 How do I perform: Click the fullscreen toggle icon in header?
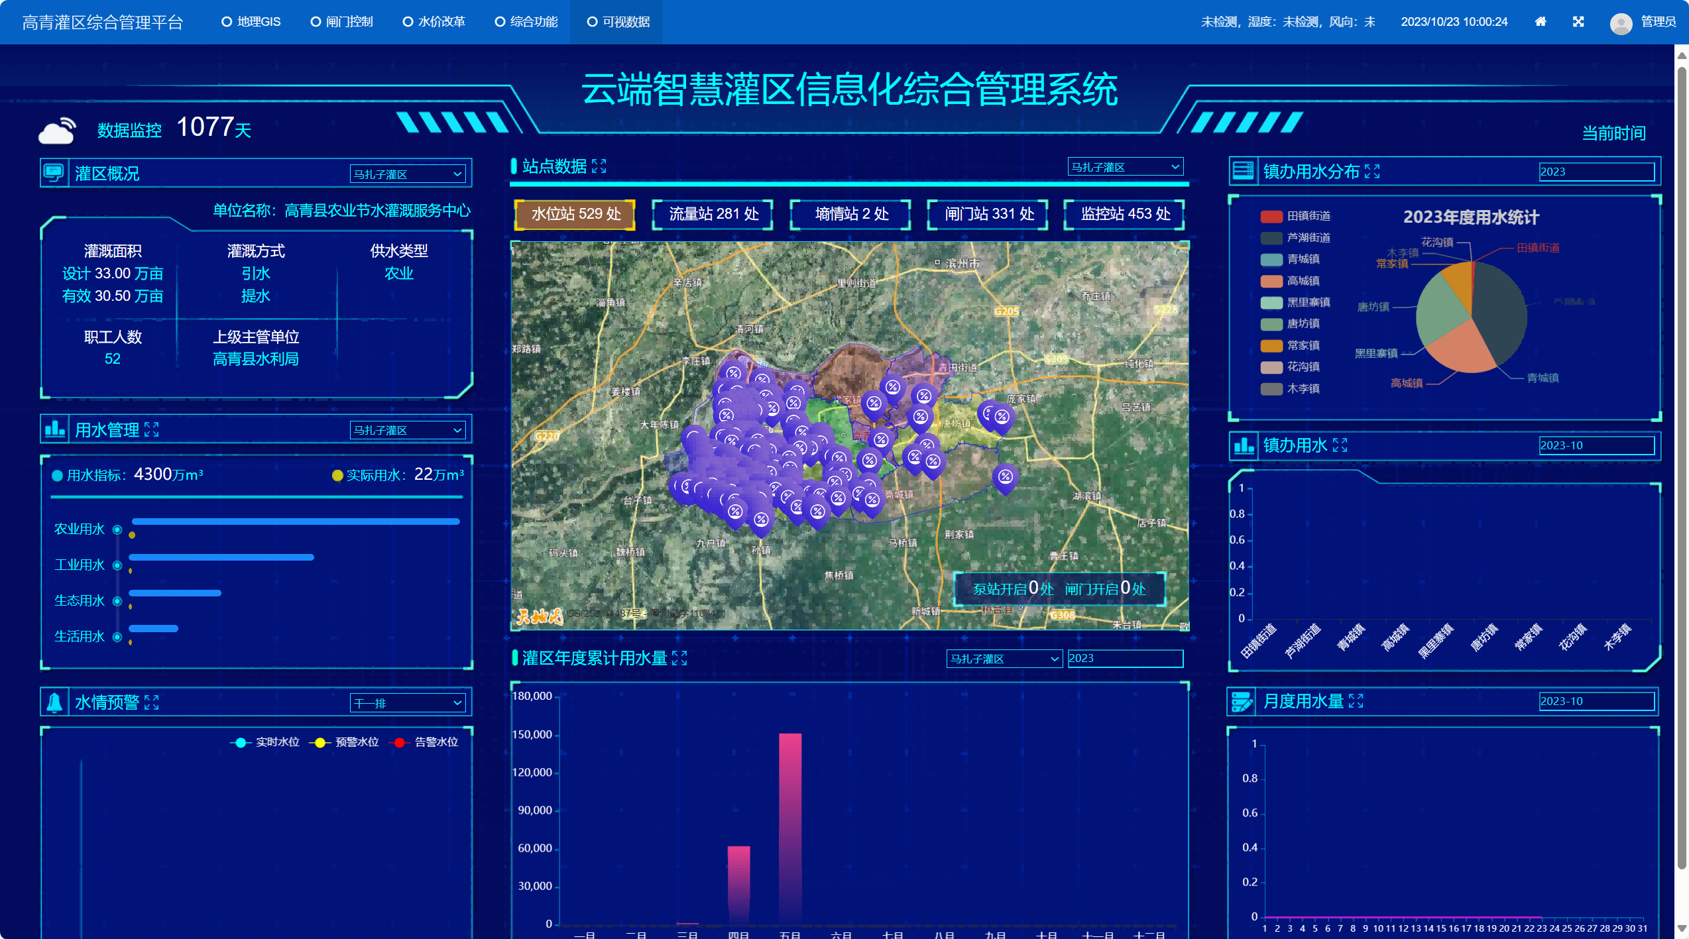point(1578,22)
